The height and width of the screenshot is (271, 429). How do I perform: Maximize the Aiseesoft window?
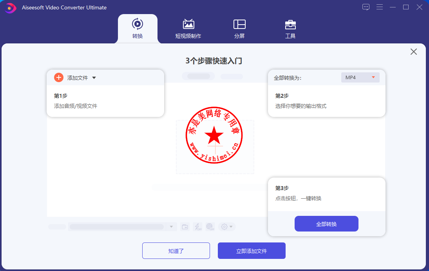pos(406,7)
